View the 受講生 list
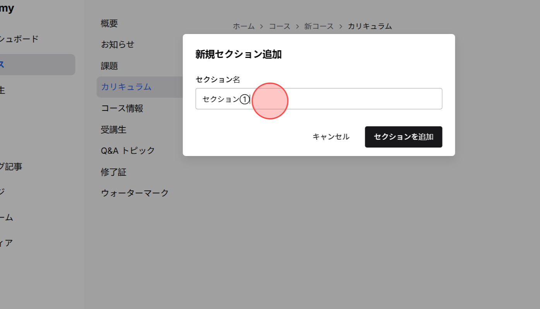 (114, 130)
